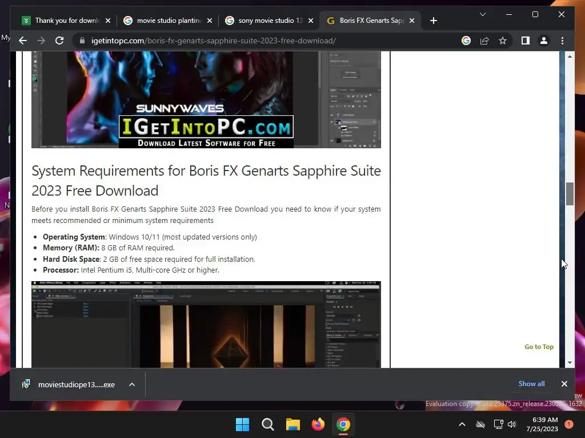
Task: Open taskbar Search
Action: tap(267, 424)
